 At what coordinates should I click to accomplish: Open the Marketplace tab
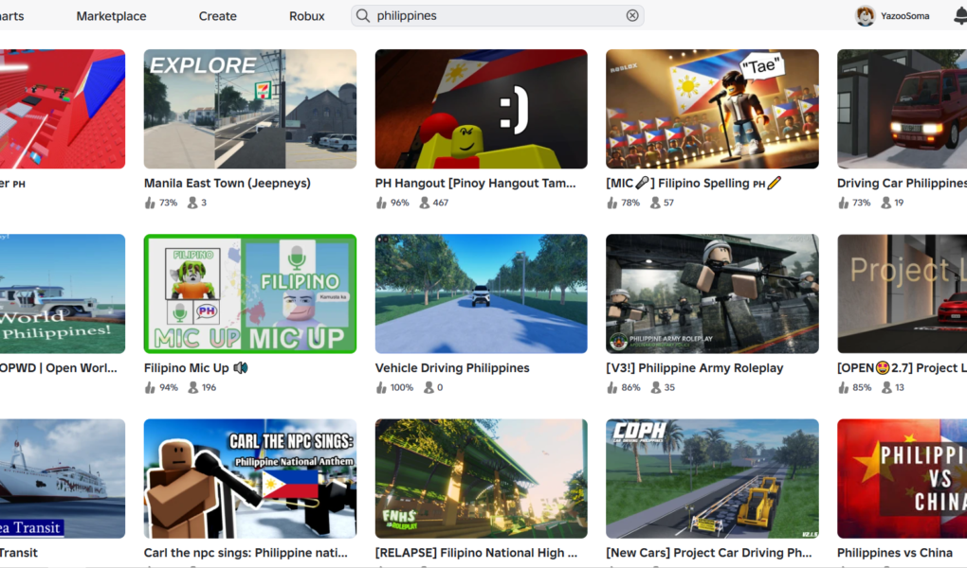pos(111,16)
